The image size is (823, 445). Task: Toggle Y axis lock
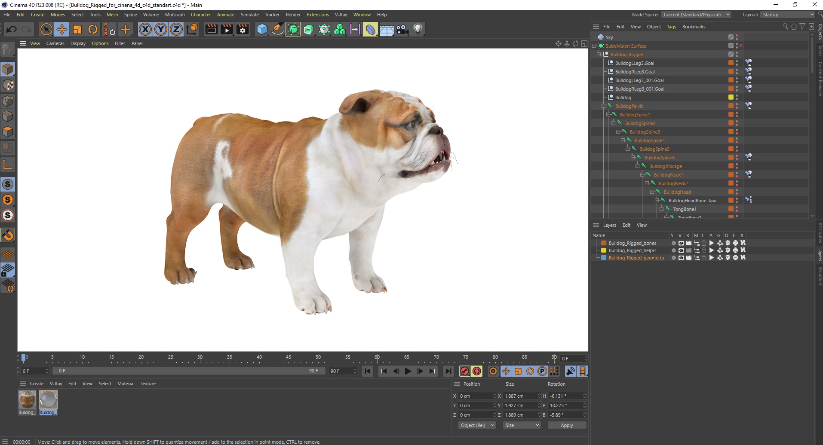pyautogui.click(x=161, y=29)
